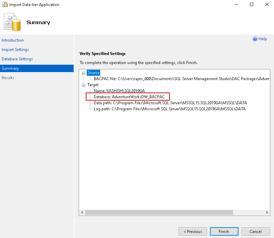274x238 pixels.
Task: Select the Log path tree entry
Action: click(x=169, y=109)
